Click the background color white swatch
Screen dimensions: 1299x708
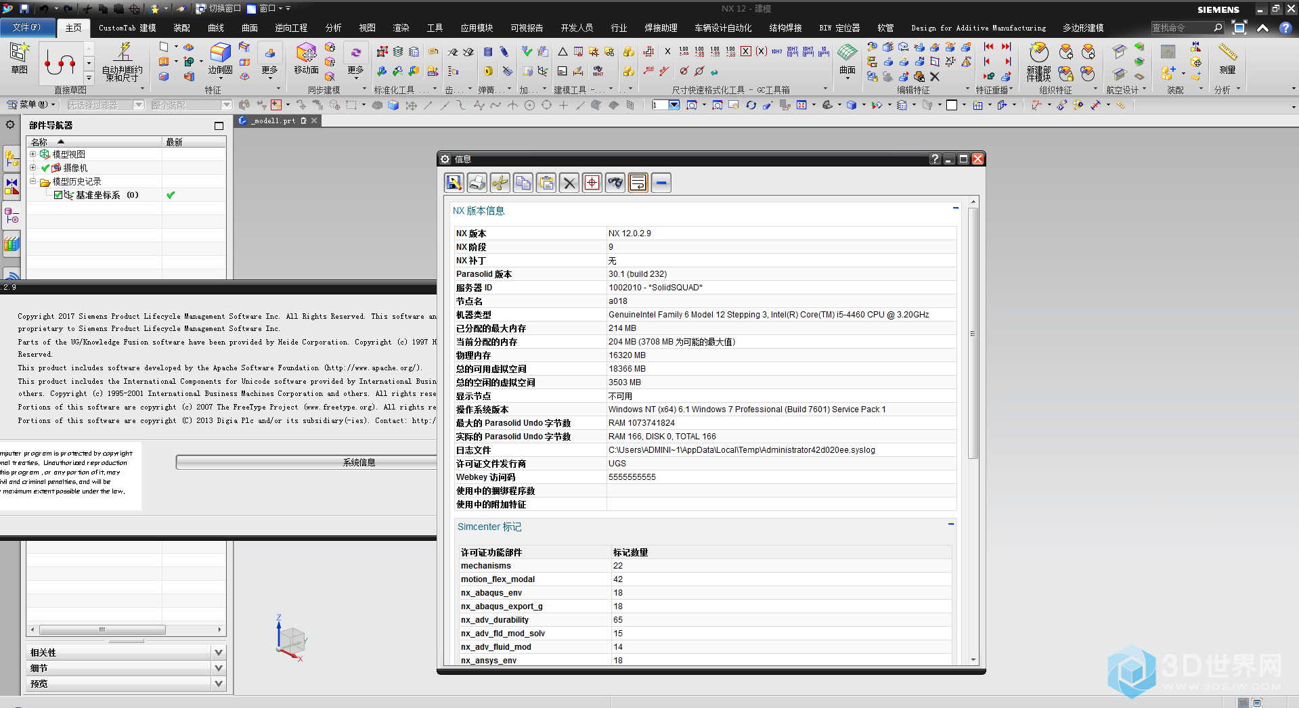coord(951,105)
